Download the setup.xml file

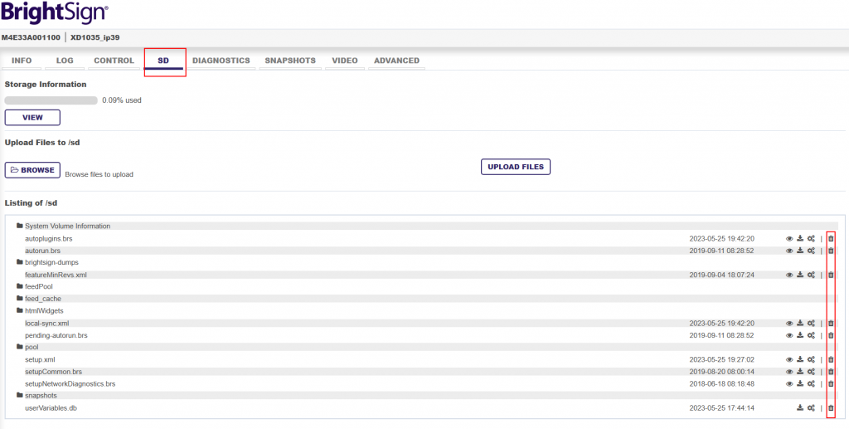(800, 359)
